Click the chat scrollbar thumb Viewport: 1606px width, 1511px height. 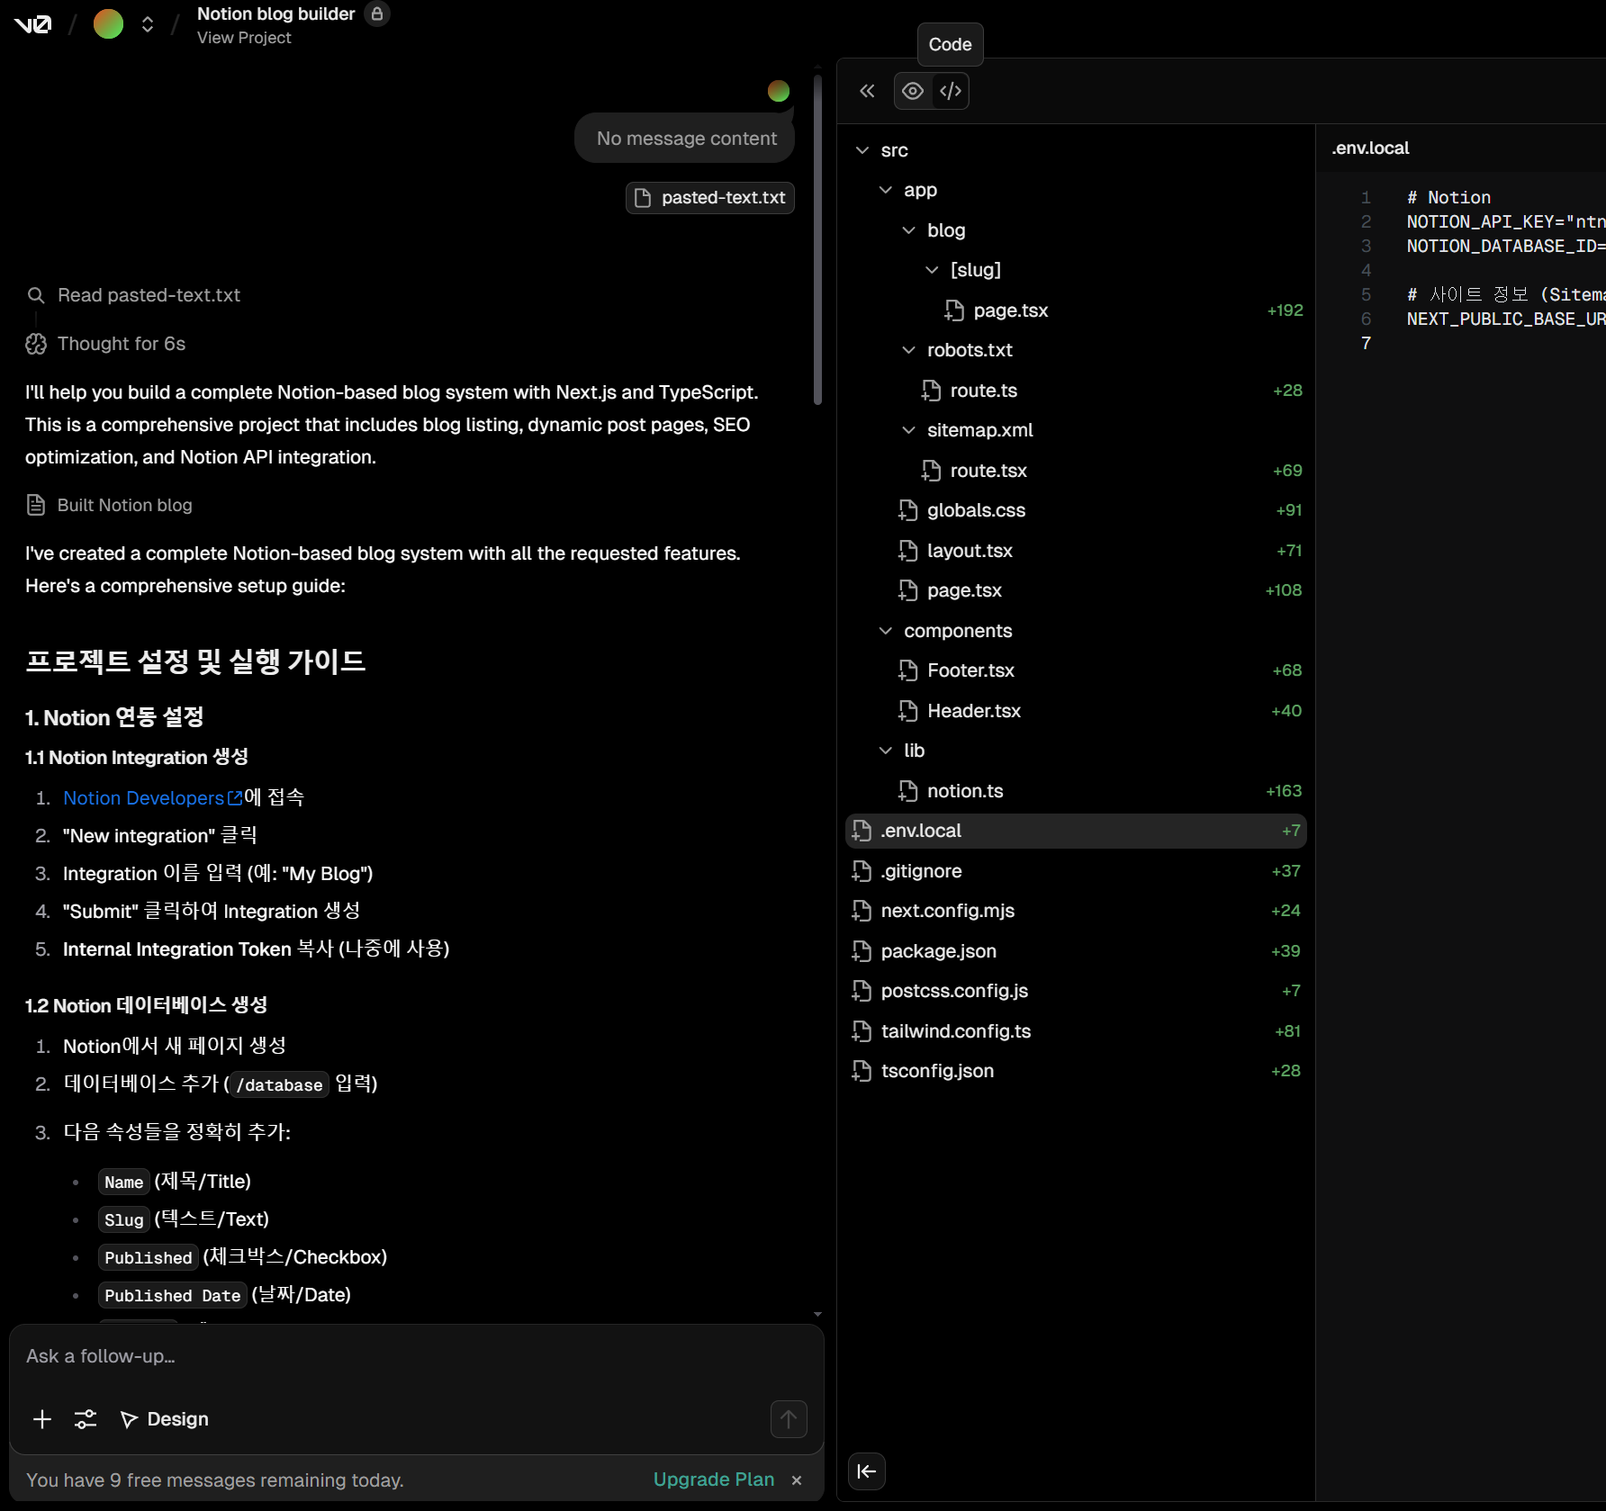[x=817, y=238]
